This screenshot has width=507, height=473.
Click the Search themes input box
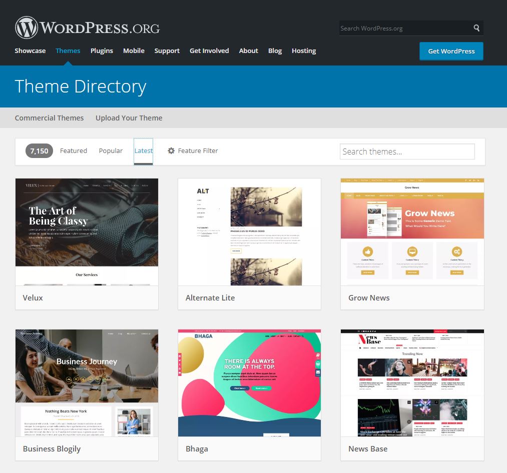coord(407,151)
